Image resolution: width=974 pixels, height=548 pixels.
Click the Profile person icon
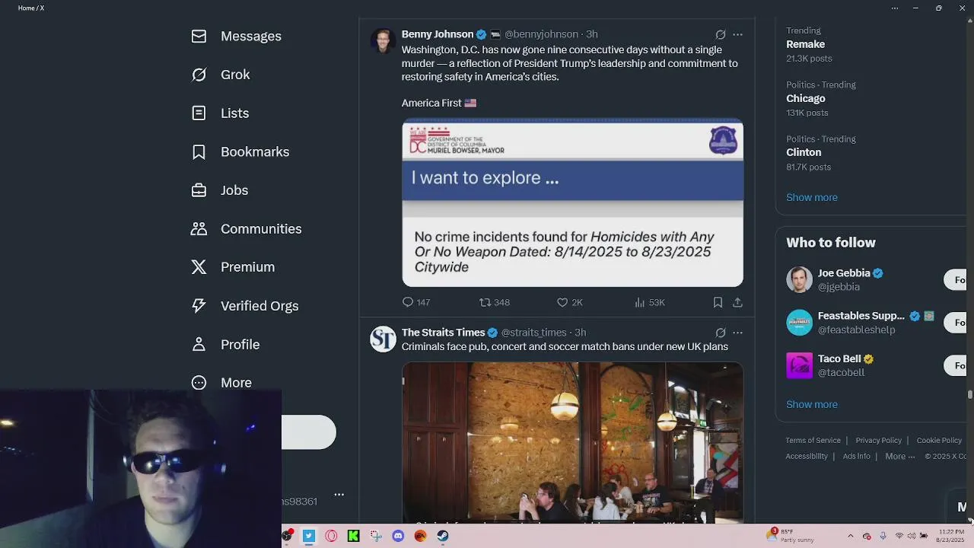click(199, 344)
